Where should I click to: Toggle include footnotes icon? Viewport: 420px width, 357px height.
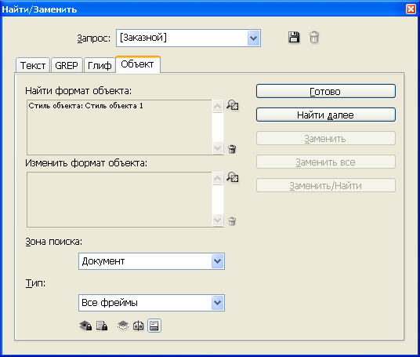[x=154, y=326]
